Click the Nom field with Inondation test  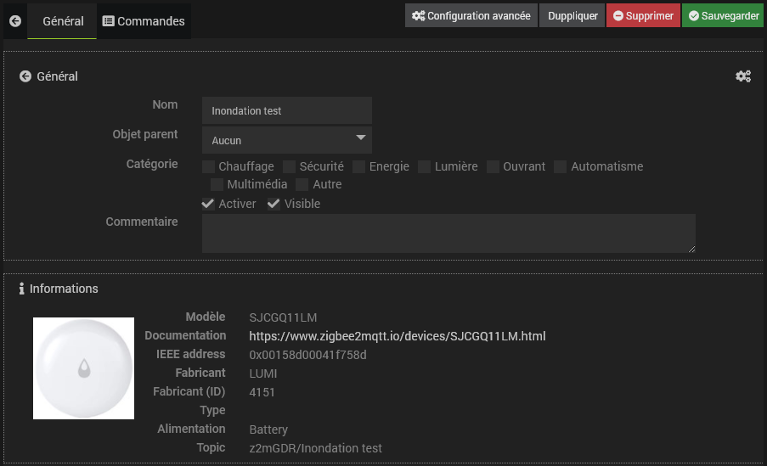click(287, 110)
